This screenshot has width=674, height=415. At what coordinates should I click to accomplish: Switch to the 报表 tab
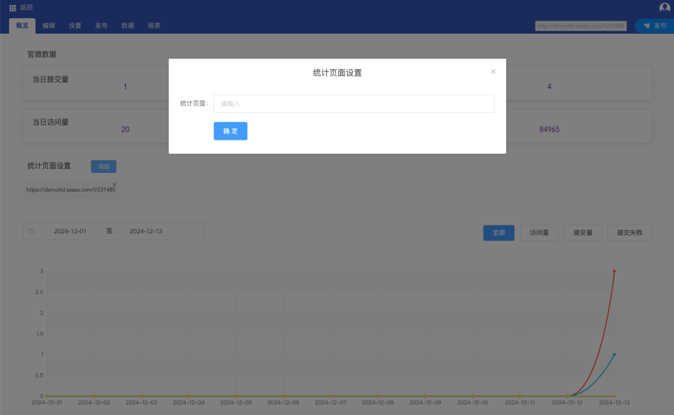(x=154, y=26)
